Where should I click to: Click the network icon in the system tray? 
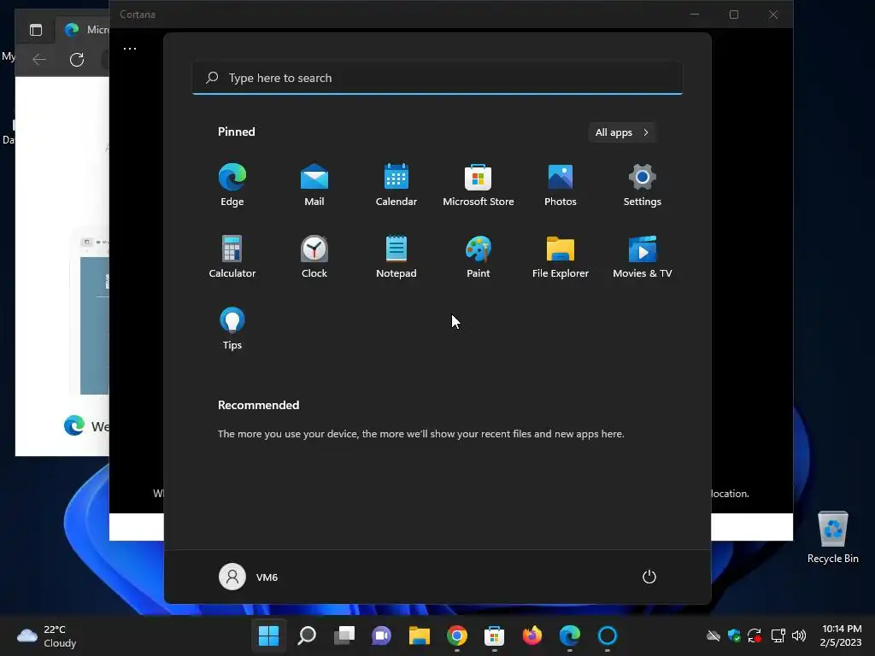pos(778,635)
